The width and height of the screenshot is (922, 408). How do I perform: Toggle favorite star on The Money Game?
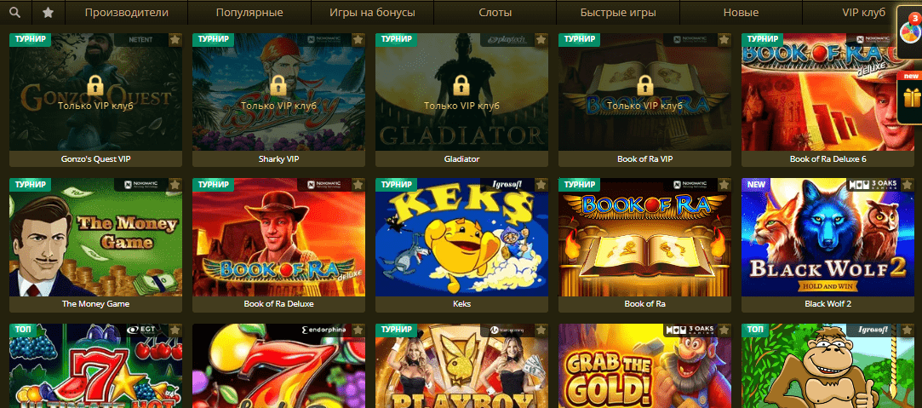click(175, 185)
